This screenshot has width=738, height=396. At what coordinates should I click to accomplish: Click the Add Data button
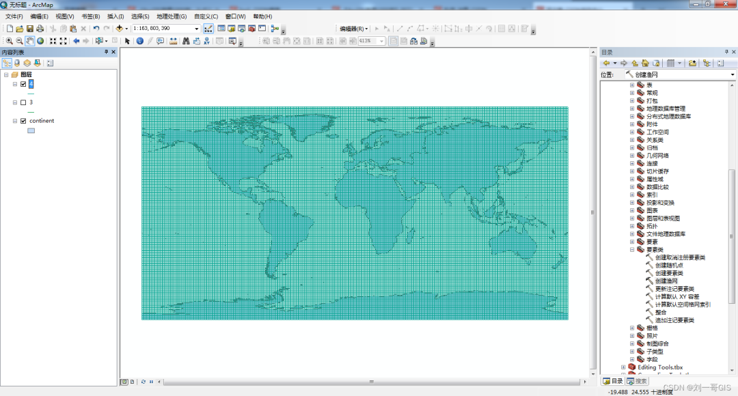(120, 29)
